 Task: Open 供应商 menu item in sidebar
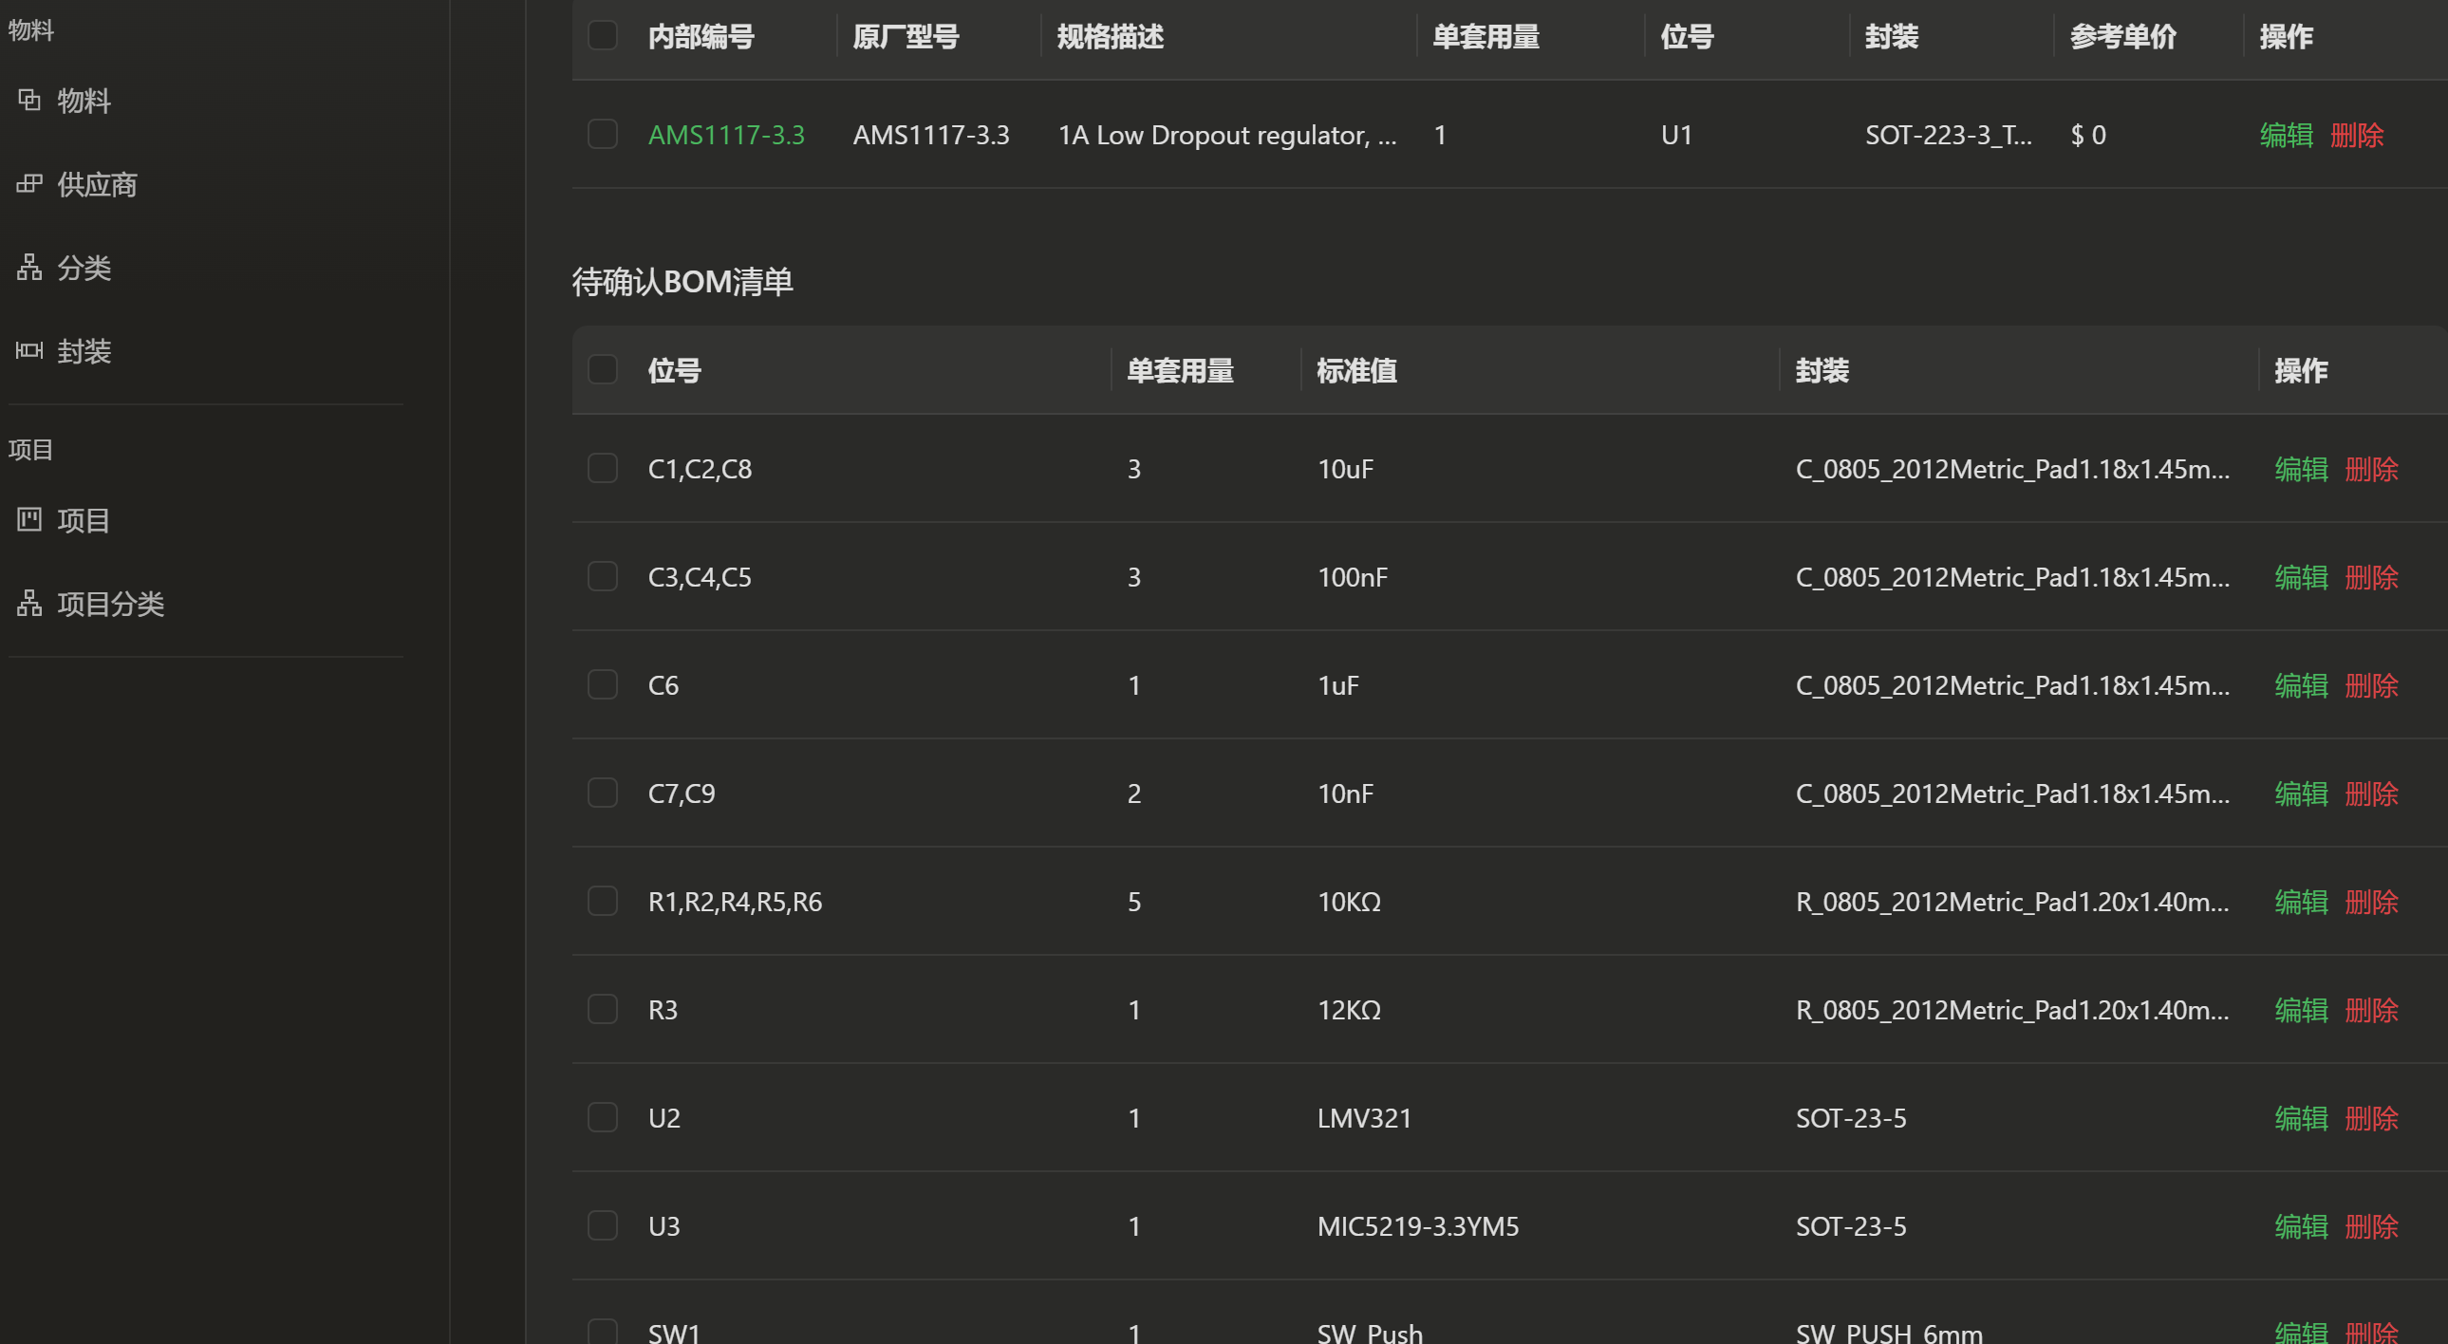[x=97, y=184]
